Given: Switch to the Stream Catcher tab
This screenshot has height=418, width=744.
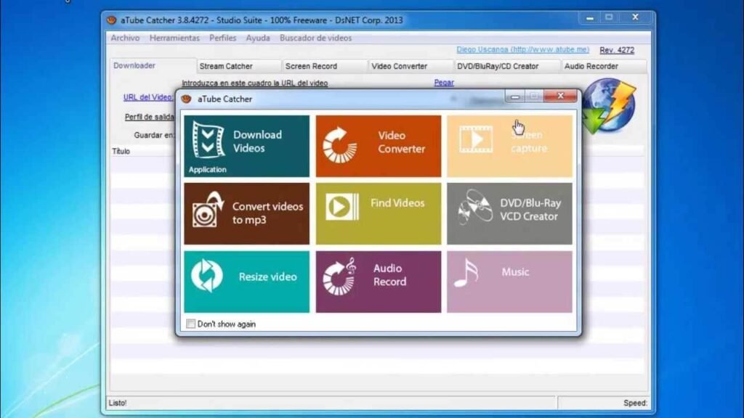Looking at the screenshot, I should (x=238, y=66).
